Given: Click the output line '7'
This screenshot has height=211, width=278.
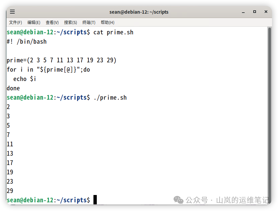Looking at the screenshot, I should (x=8, y=135).
